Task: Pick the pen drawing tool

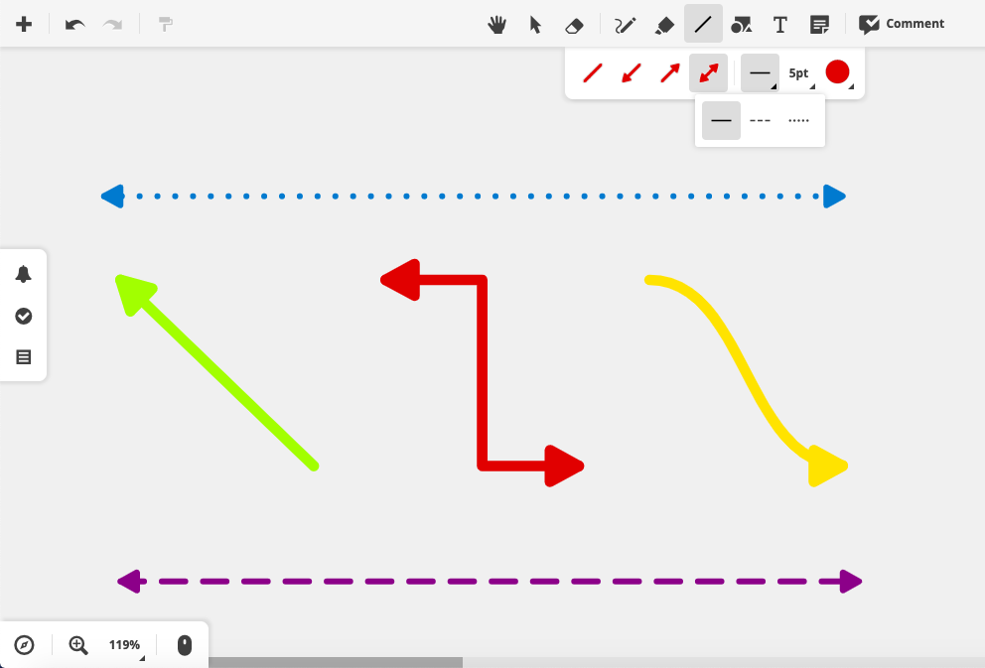Action: (x=625, y=25)
